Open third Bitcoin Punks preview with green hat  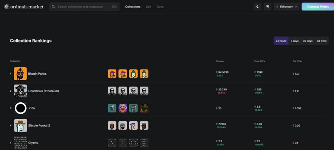click(x=133, y=74)
